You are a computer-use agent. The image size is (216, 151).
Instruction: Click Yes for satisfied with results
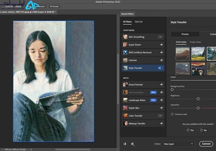tap(190, 130)
